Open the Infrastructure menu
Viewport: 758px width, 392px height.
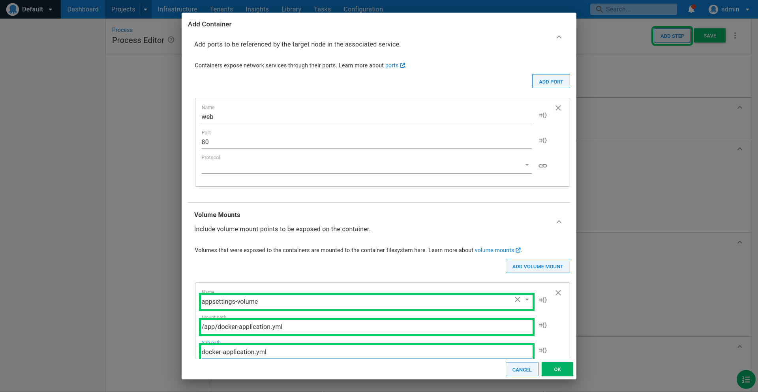tap(177, 9)
